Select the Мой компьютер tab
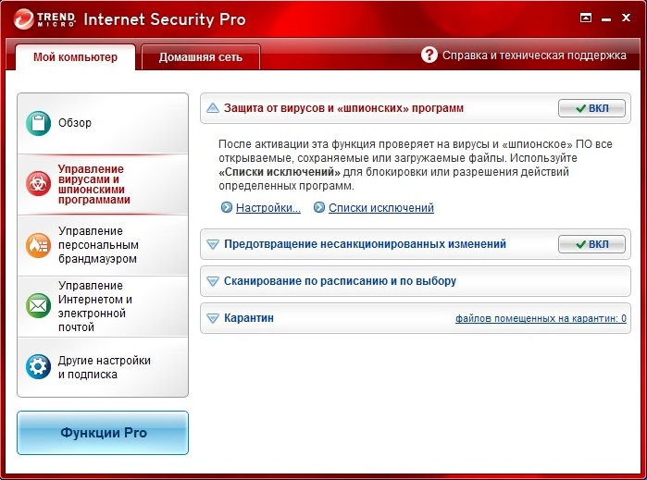Viewport: 647px width, 480px height. [76, 57]
